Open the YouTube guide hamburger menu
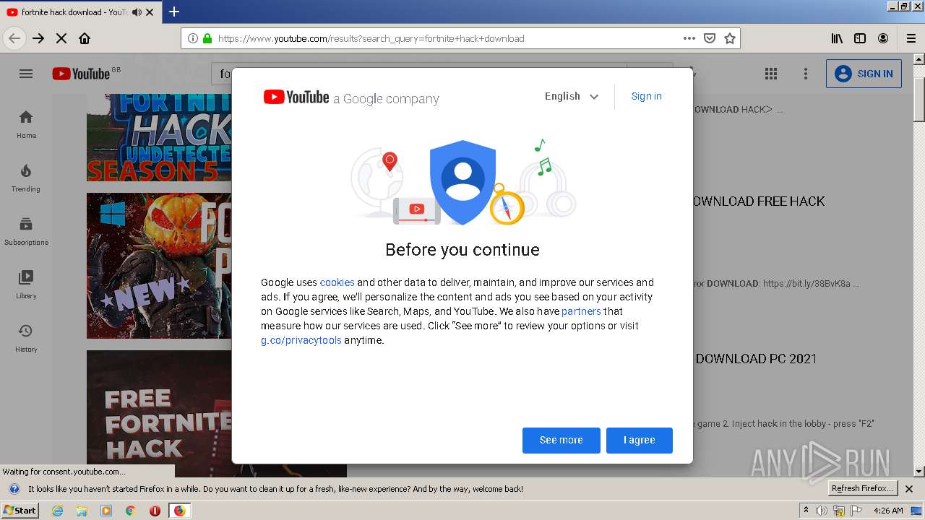925x520 pixels. coord(26,74)
